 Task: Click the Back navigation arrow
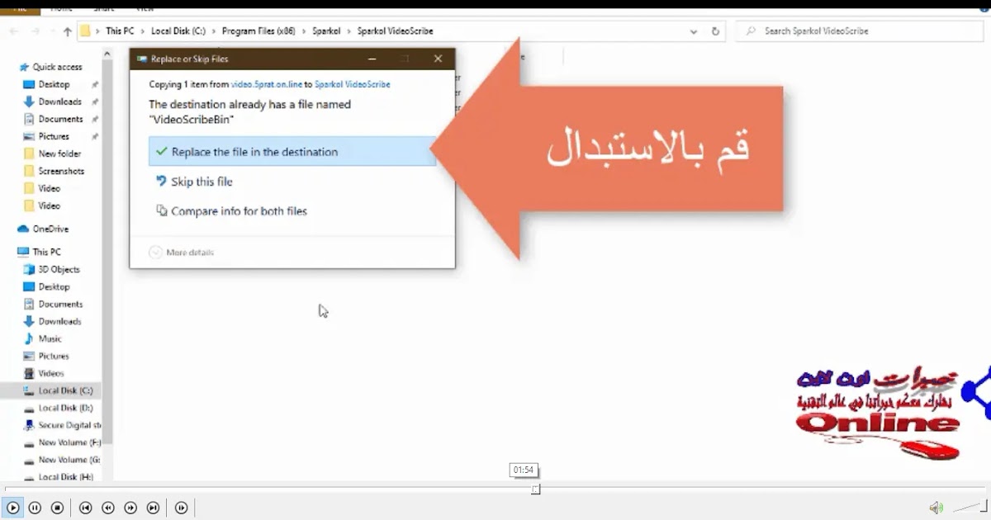[14, 31]
